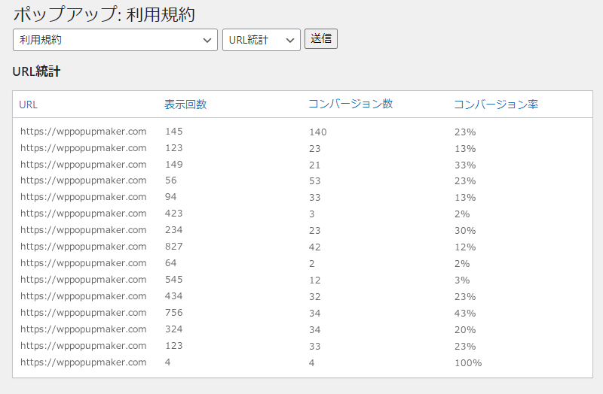603x394 pixels.
Task: Select the 30% conversion rate cell
Action: 465,231
